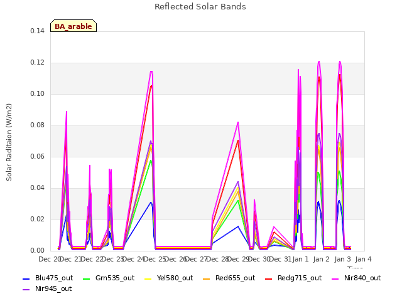Click the purple Nir945_out legend swatch
The width and height of the screenshot is (402, 301).
pos(26,290)
